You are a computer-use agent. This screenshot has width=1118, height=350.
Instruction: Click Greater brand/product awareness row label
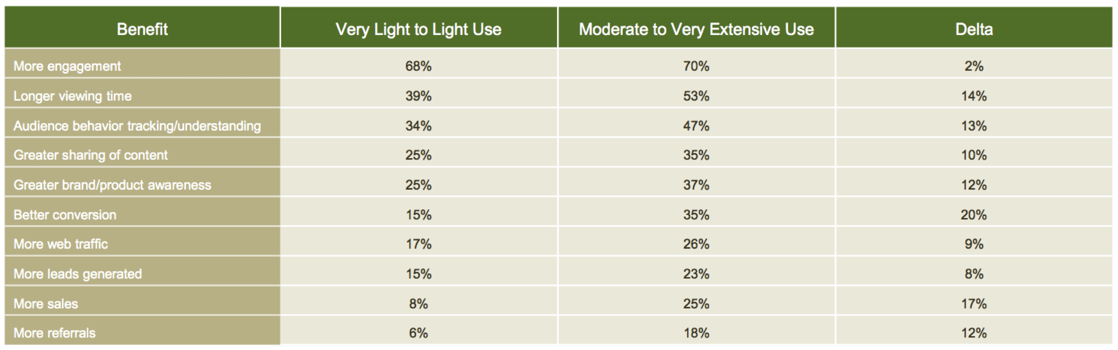coord(113,185)
